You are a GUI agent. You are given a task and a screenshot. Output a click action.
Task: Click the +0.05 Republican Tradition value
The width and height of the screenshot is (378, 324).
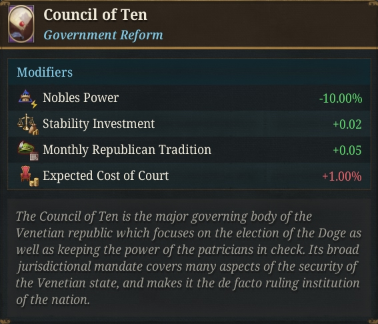pyautogui.click(x=347, y=150)
